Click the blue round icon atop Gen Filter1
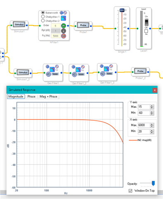This screenshot has width=163, height=199. [48, 66]
